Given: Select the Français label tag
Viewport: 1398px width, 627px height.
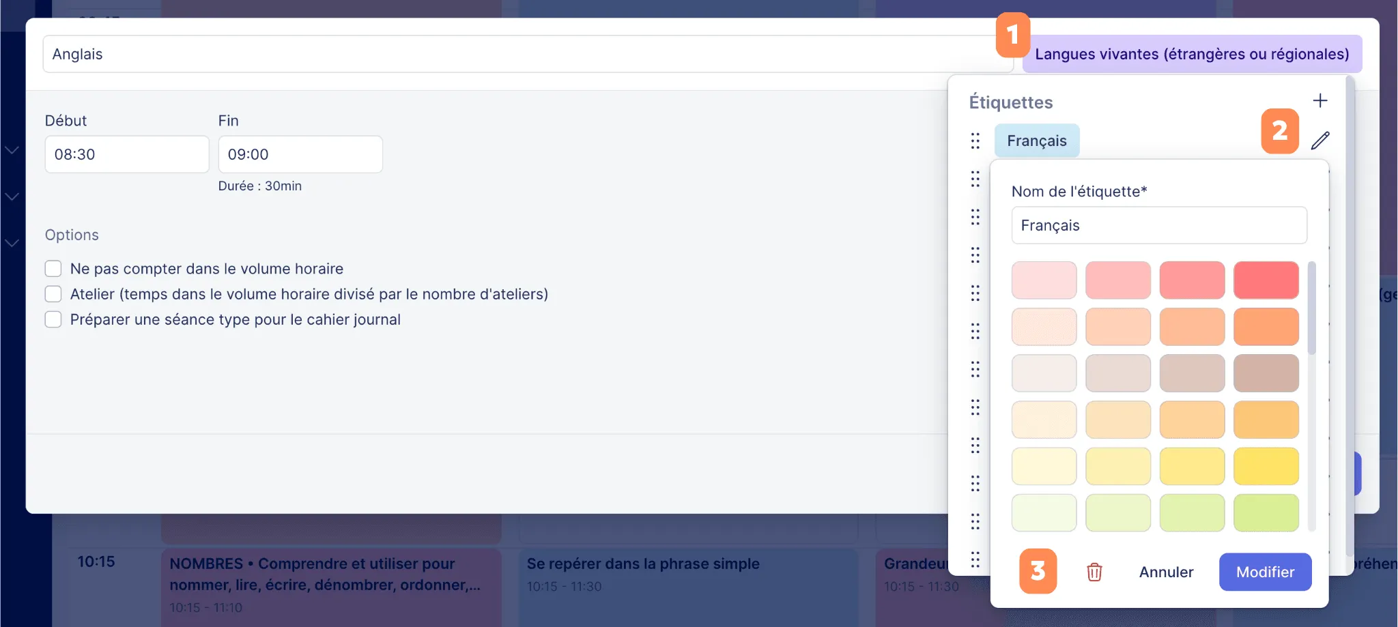Looking at the screenshot, I should coord(1037,141).
